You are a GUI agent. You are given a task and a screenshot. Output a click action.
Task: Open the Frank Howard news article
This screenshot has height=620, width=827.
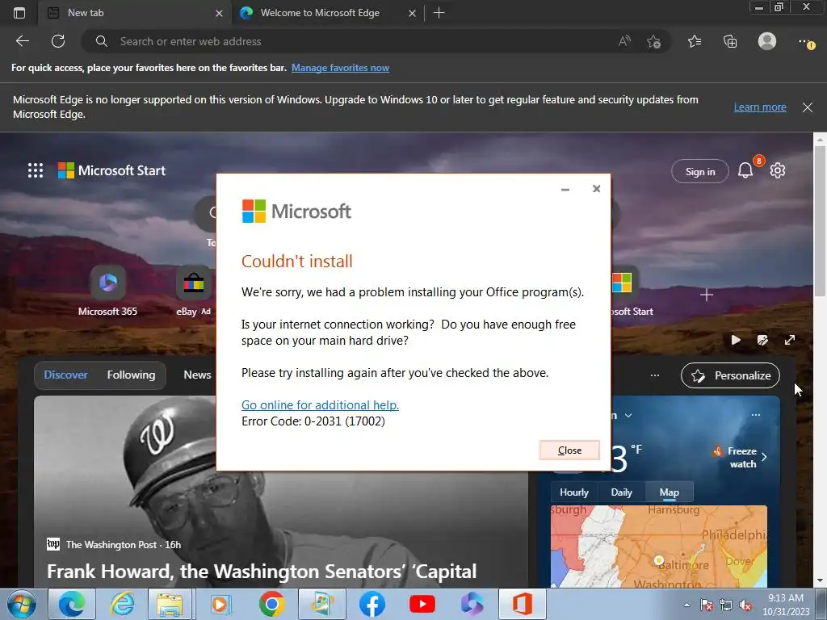262,571
